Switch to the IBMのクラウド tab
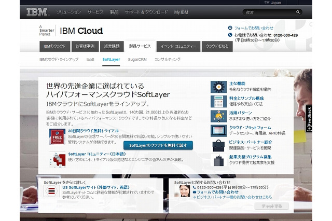This screenshot has height=221, width=332. click(54, 46)
